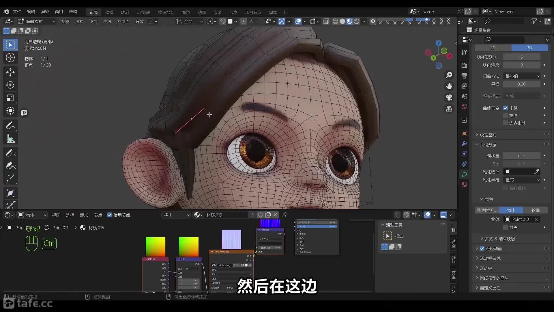Open the World properties tab icon
This screenshot has width=554, height=312.
(x=464, y=107)
